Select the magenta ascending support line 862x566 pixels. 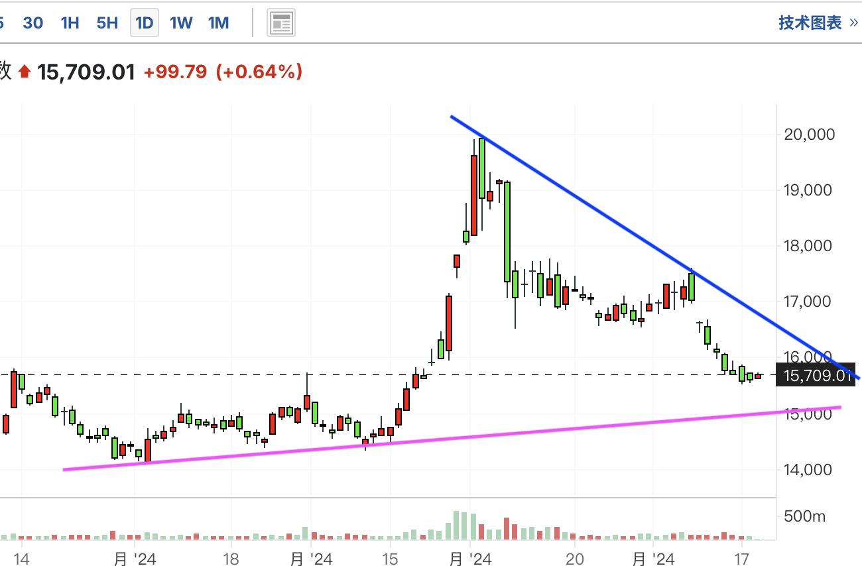click(451, 437)
